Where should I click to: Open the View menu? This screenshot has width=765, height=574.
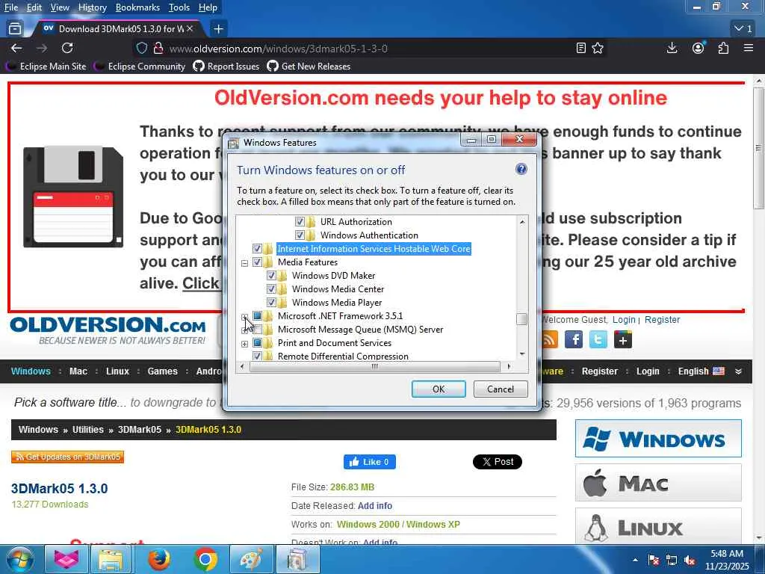click(x=60, y=7)
